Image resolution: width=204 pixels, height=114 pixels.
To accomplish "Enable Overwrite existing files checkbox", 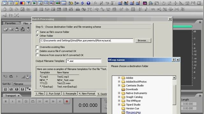I will coord(37,47).
